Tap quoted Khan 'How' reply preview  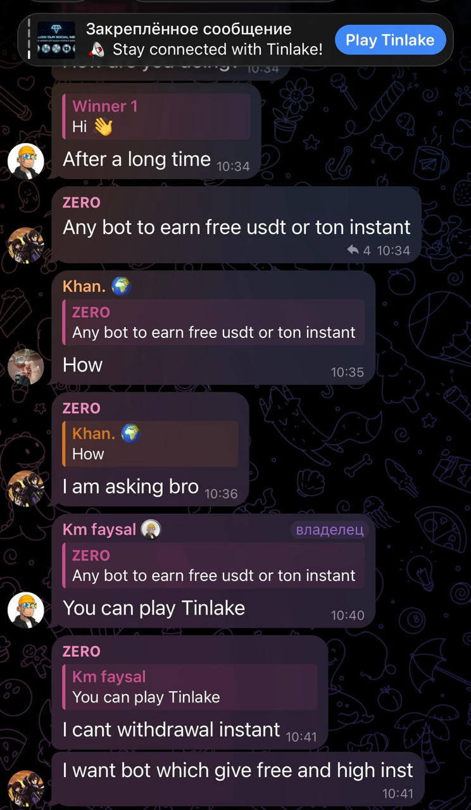tap(150, 444)
